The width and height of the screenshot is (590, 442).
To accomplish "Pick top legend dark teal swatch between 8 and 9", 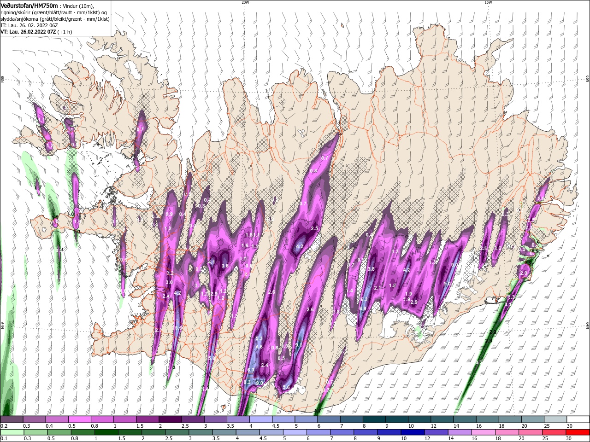I will click(x=374, y=419).
